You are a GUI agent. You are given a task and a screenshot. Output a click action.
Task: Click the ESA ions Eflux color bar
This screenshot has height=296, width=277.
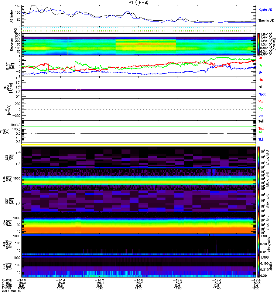click(259, 179)
